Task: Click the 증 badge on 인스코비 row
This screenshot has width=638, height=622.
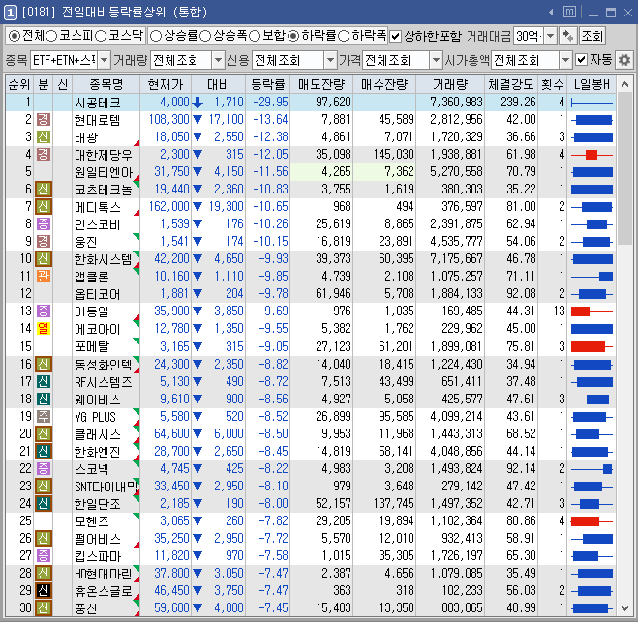Action: (44, 224)
